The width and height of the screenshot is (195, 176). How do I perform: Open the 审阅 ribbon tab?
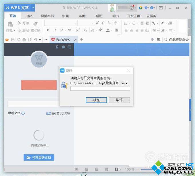click(x=82, y=16)
